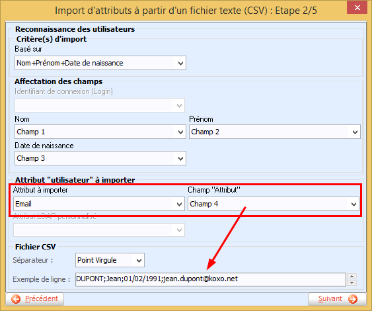Open the Séparateur dropdown set to Point Virgule
372x311 pixels.
click(x=139, y=261)
